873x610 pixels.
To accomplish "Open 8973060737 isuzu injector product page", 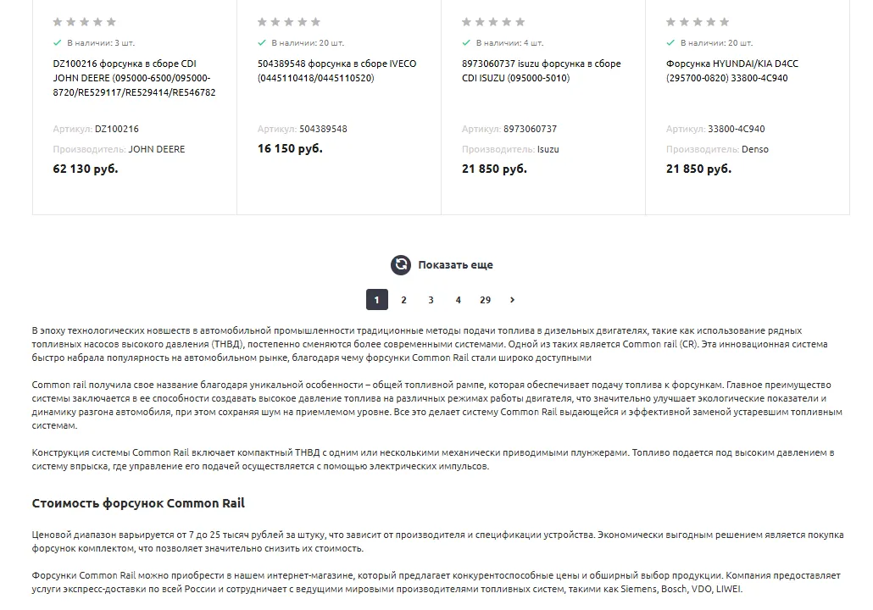I will point(541,70).
